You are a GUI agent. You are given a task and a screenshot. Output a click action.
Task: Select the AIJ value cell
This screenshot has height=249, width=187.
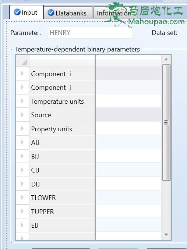click(x=128, y=142)
